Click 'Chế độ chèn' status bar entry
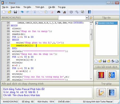The height and width of the screenshot is (104, 120). [x=64, y=102]
